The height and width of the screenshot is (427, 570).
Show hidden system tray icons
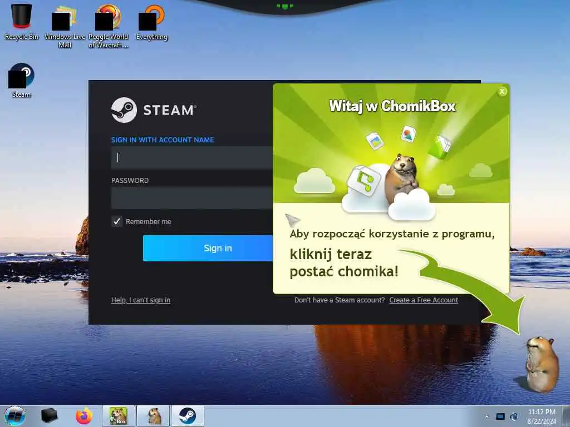[x=487, y=416]
